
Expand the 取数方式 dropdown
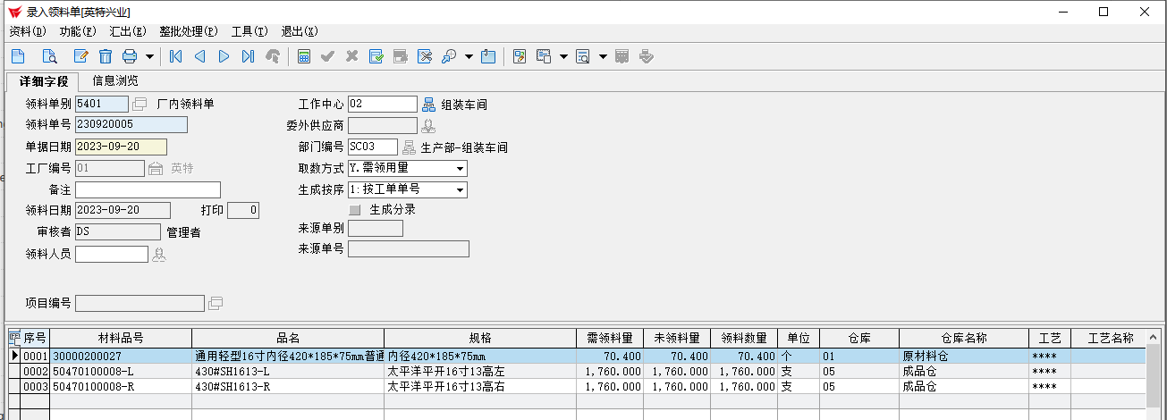click(460, 169)
